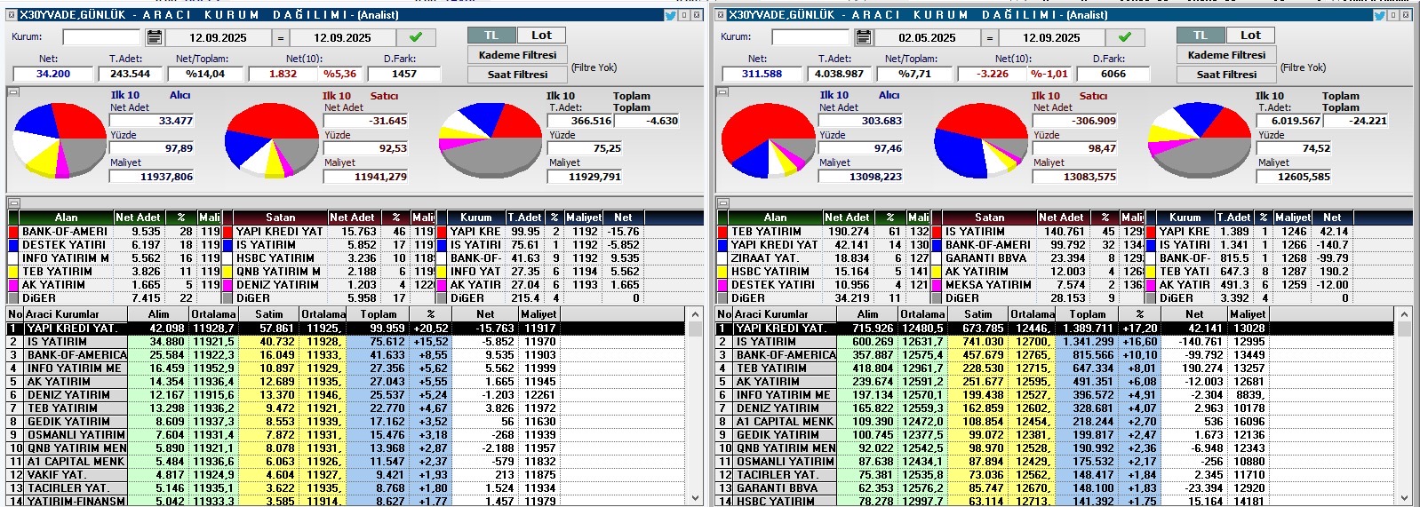Click Ilk 10 Satici pie chart, left window

point(271,139)
